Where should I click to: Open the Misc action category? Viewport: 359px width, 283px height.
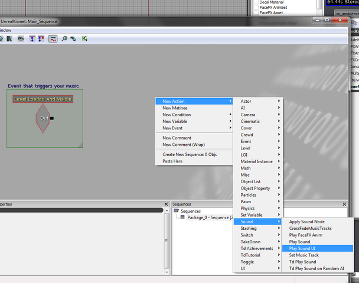click(258, 175)
